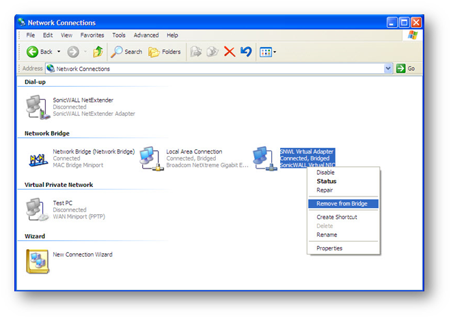
Task: Click the Dial-up group header
Action: pos(35,82)
